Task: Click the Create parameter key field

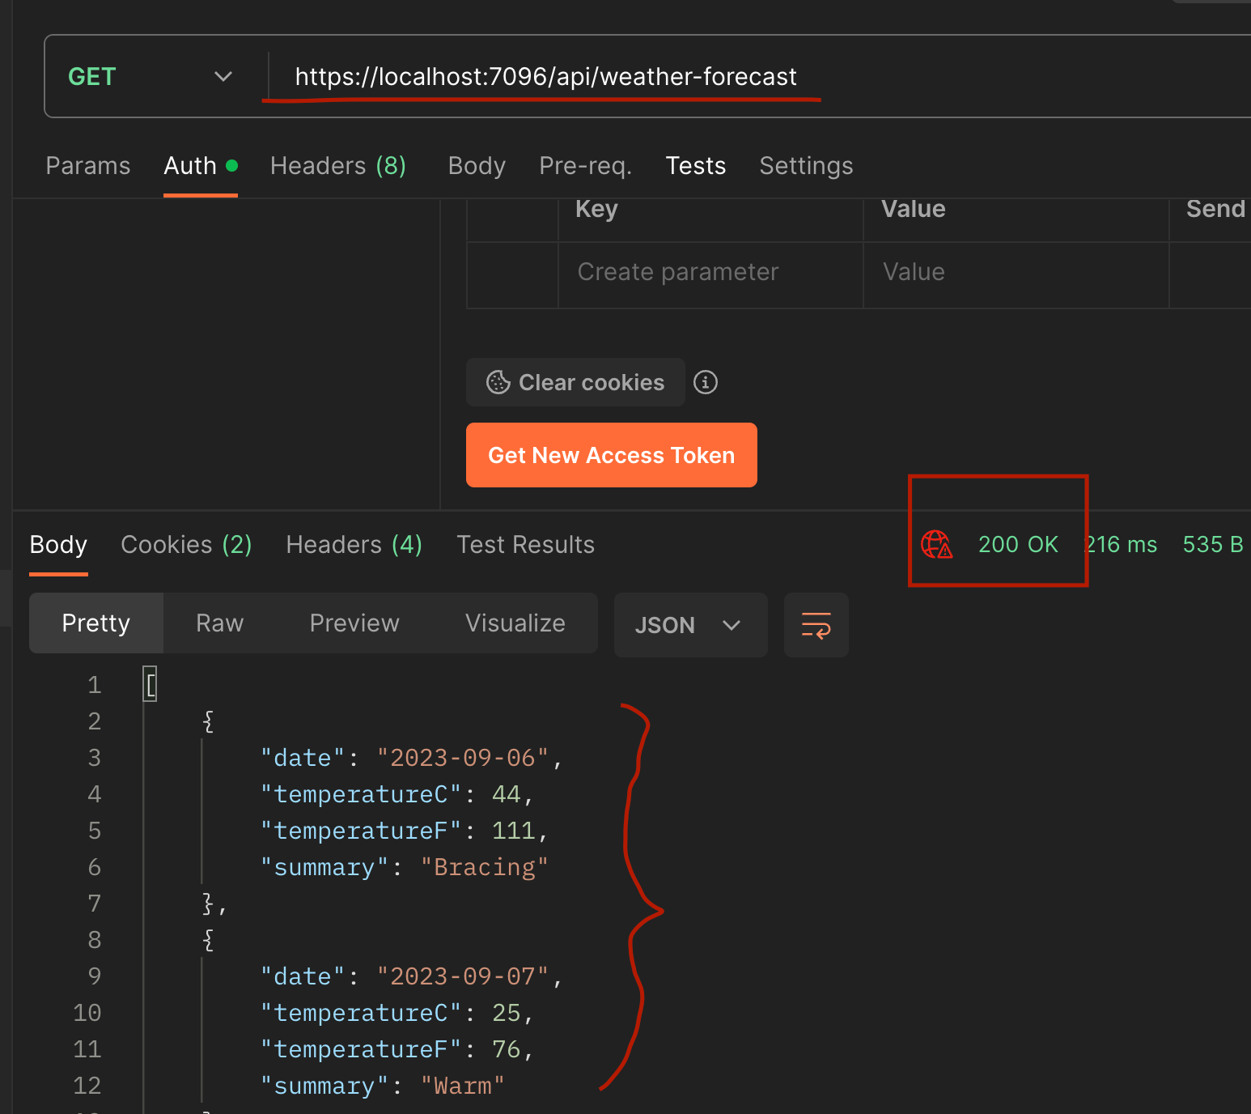Action: pyautogui.click(x=710, y=272)
